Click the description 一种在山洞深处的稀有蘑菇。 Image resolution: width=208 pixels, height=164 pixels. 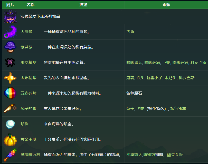pos(69,47)
